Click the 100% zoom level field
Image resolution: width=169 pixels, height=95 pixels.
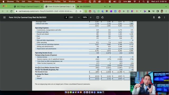click(x=85, y=17)
